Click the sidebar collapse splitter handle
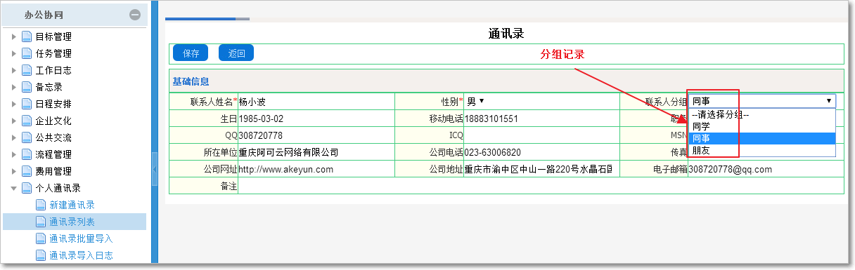The image size is (855, 270). tap(155, 168)
